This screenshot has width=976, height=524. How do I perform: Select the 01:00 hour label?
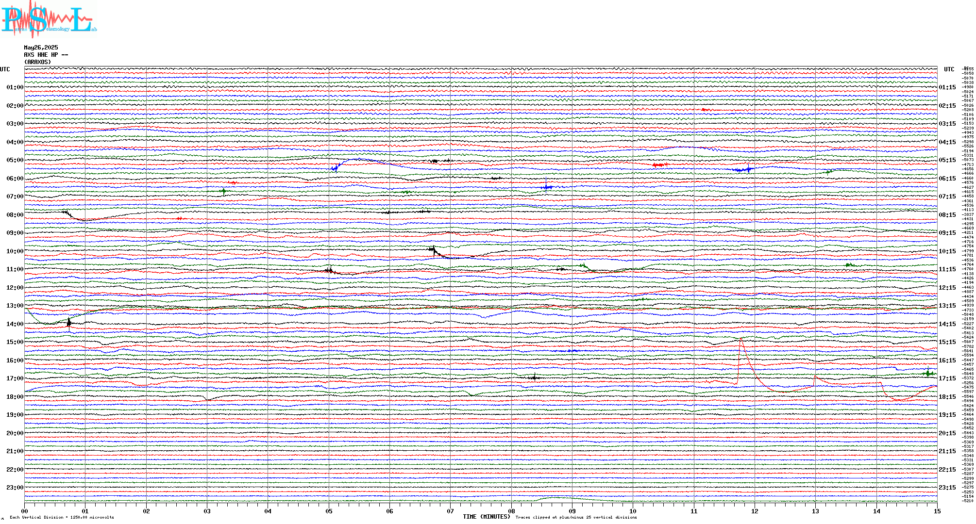(x=15, y=87)
